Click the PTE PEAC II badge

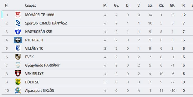[18, 40]
